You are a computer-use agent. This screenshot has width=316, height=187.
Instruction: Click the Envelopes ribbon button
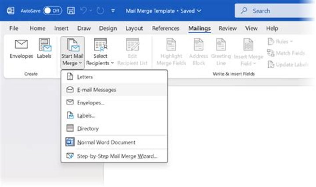[22, 49]
